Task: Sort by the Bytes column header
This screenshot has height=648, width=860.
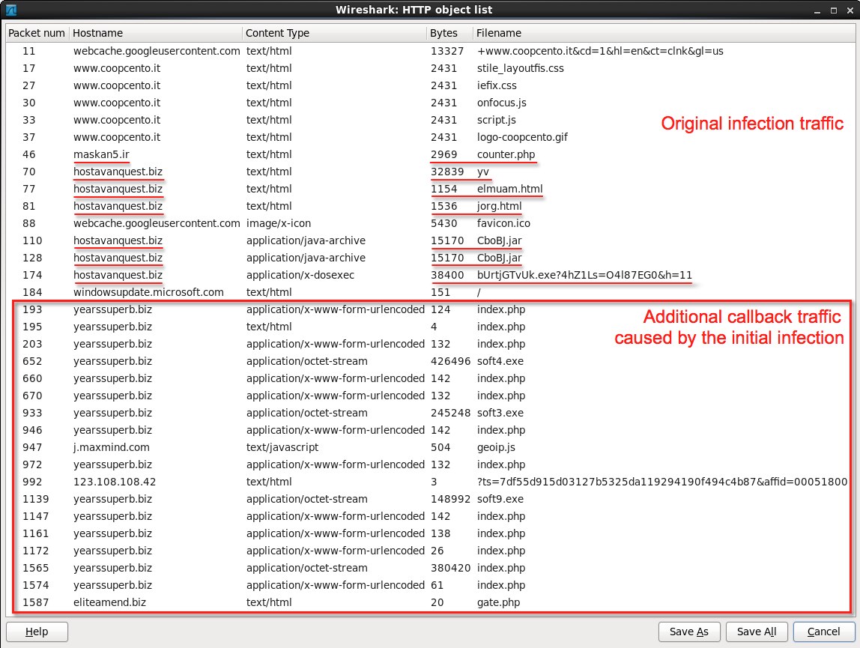Action: click(449, 33)
